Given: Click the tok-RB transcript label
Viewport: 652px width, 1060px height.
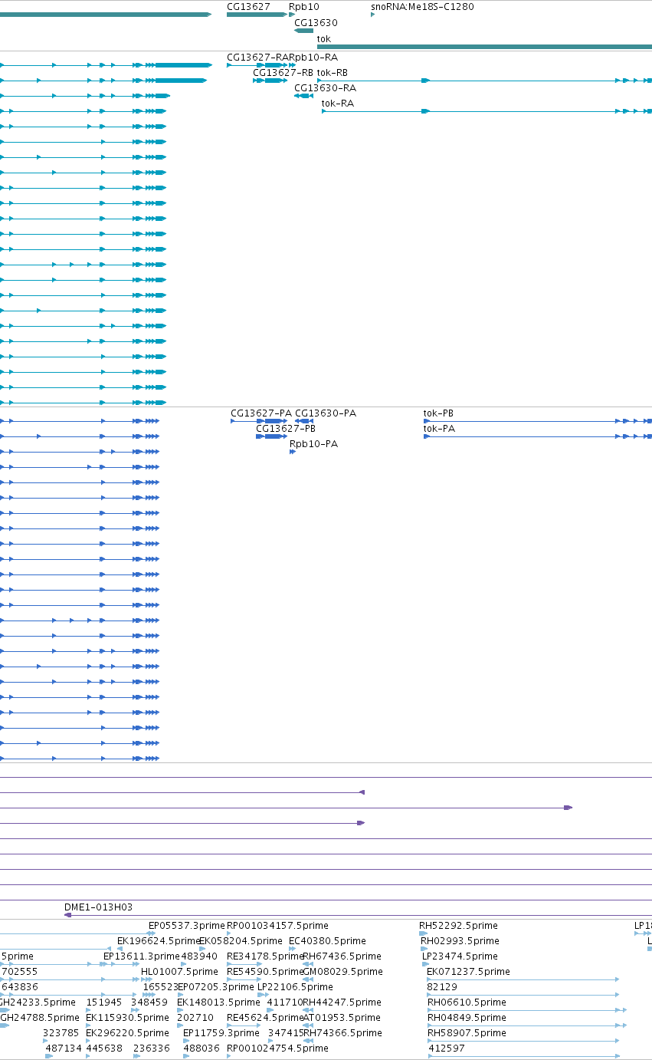Looking at the screenshot, I should coord(333,72).
